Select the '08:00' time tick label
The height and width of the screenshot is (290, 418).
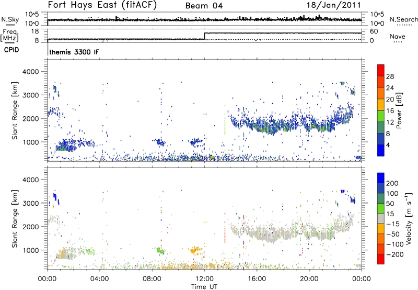[152, 279]
